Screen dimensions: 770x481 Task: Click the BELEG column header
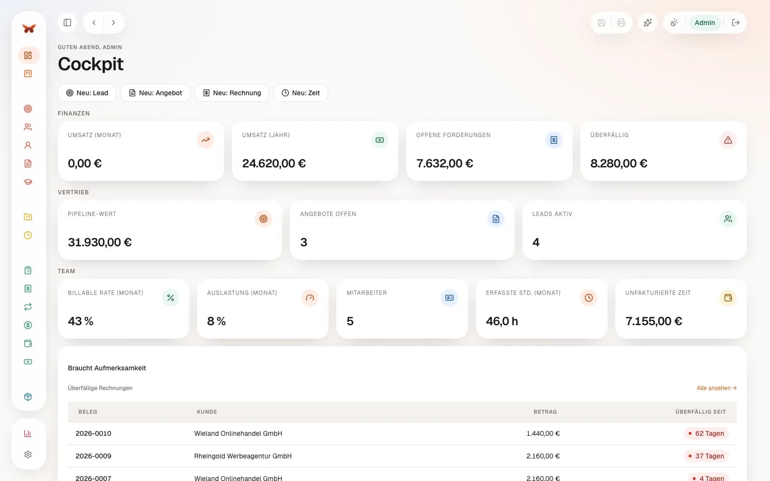[88, 412]
